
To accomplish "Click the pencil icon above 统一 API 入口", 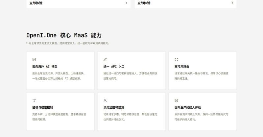I will (105, 60).
